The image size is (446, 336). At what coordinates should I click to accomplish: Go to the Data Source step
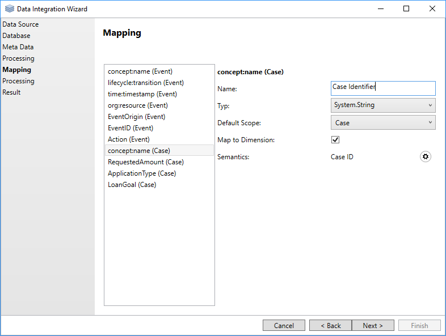[20, 24]
